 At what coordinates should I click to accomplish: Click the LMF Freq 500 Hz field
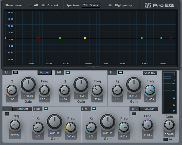71,137
